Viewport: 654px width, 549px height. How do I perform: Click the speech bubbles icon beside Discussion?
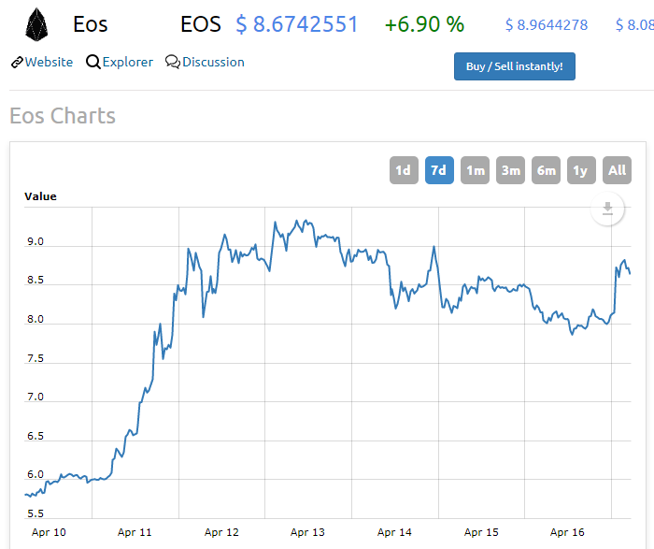point(172,62)
